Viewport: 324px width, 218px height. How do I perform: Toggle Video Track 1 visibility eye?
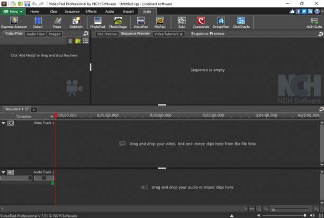(x=11, y=123)
